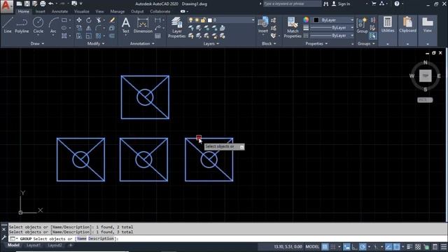
Task: Select the Polyline tool
Action: coord(22,25)
